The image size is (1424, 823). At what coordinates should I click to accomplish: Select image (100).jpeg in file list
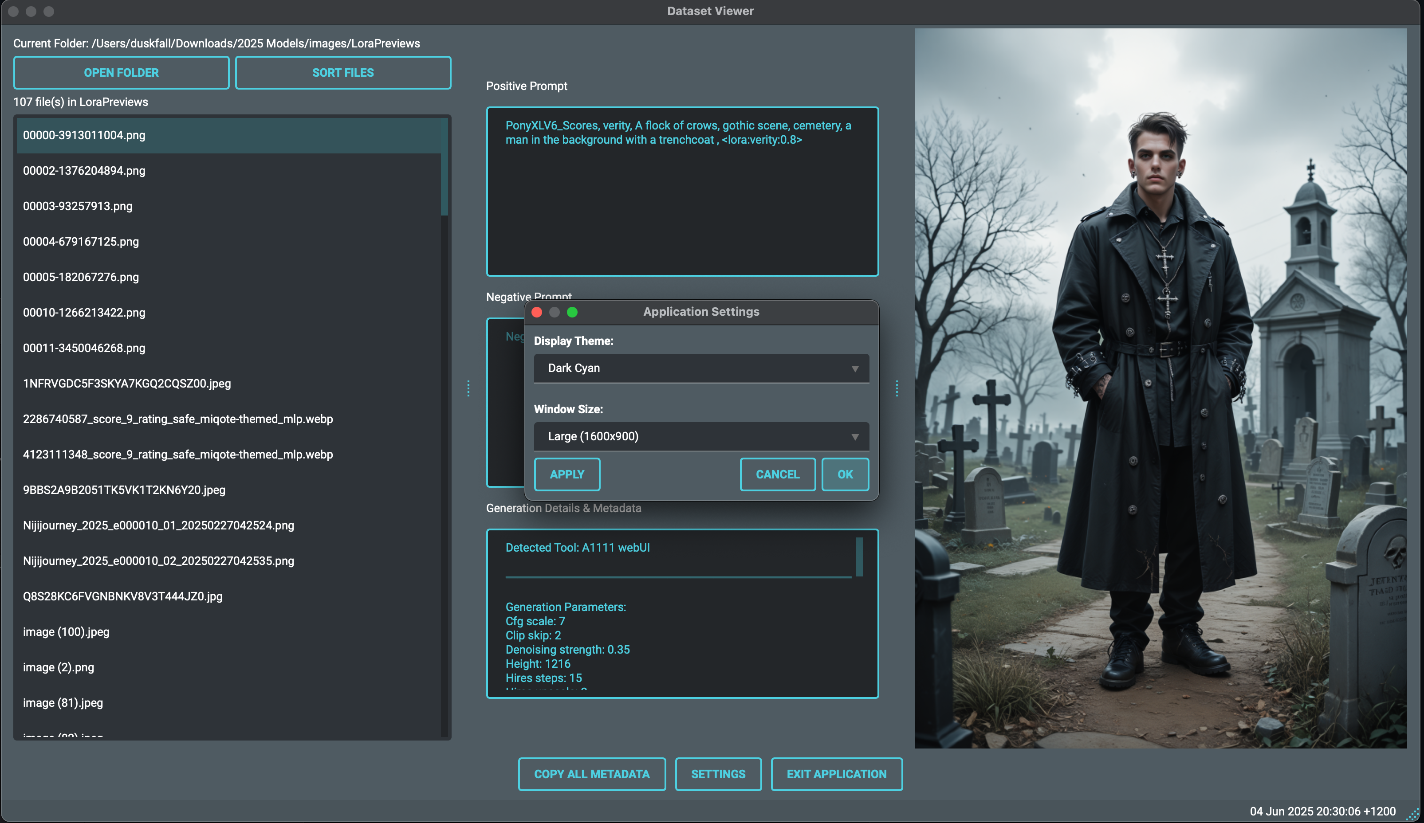coord(66,631)
